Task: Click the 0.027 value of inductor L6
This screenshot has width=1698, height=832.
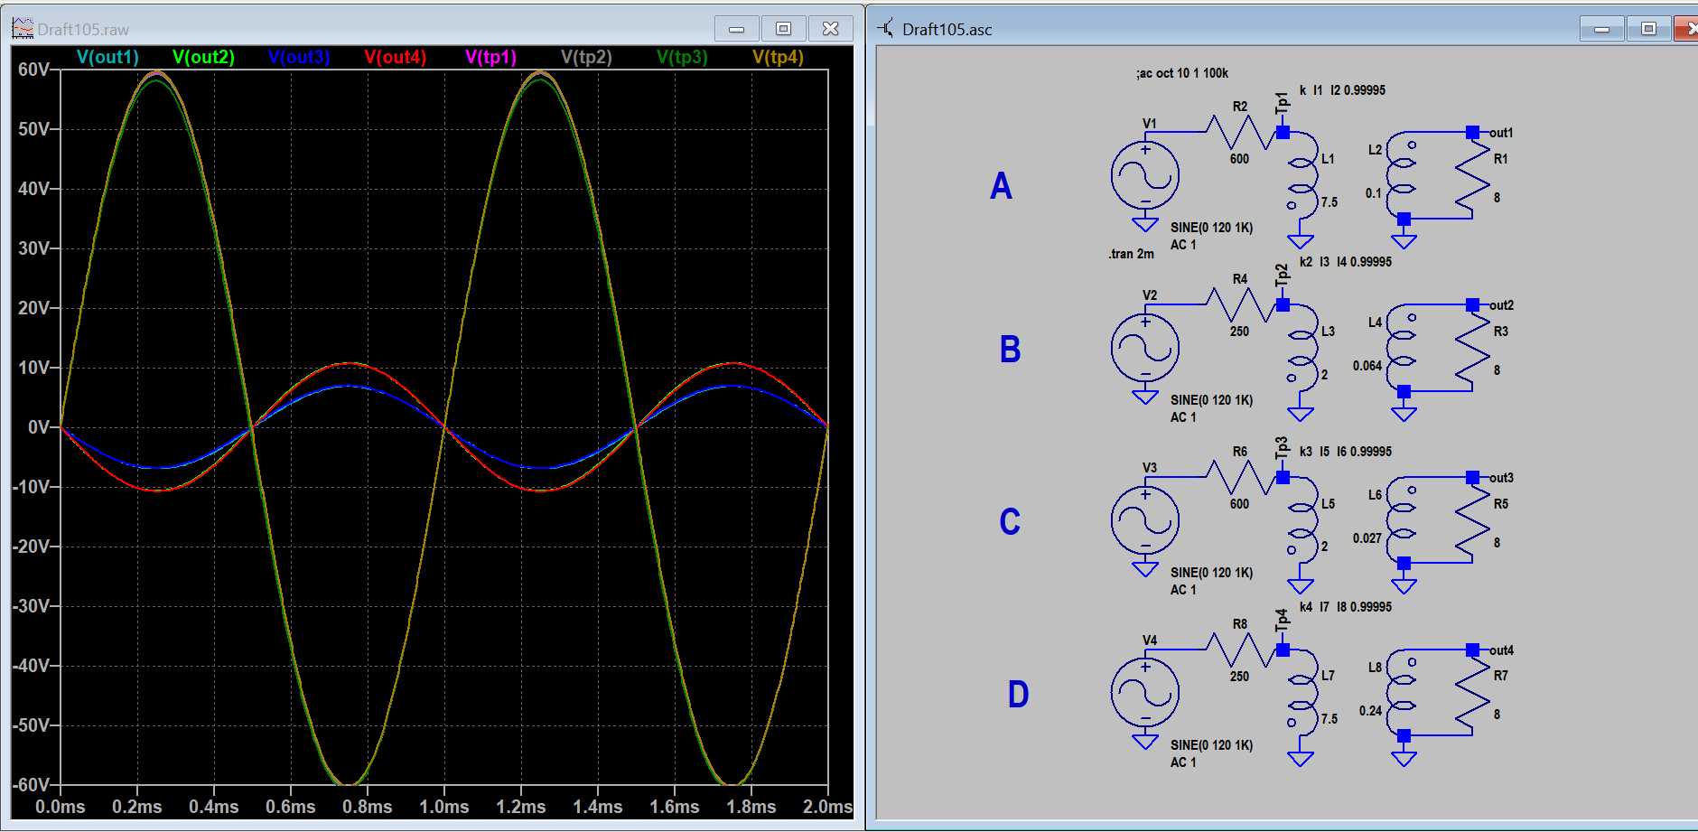Action: pos(1367,538)
